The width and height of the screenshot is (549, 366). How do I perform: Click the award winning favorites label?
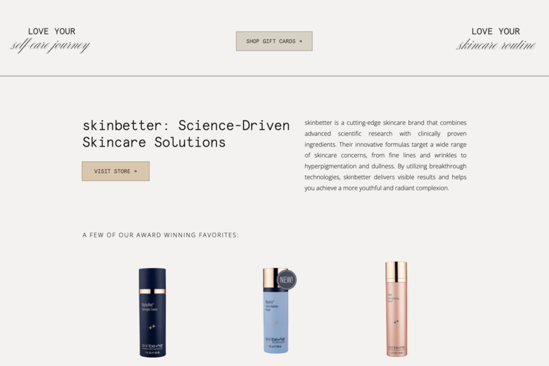point(161,235)
